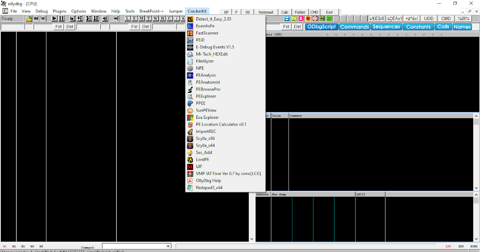Open the BreakPoint-> menu
Viewport: 480px width, 252px height.
(152, 11)
